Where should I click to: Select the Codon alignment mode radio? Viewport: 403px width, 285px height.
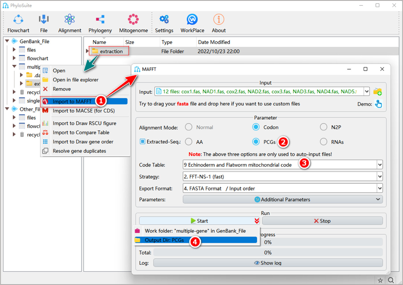(x=256, y=127)
